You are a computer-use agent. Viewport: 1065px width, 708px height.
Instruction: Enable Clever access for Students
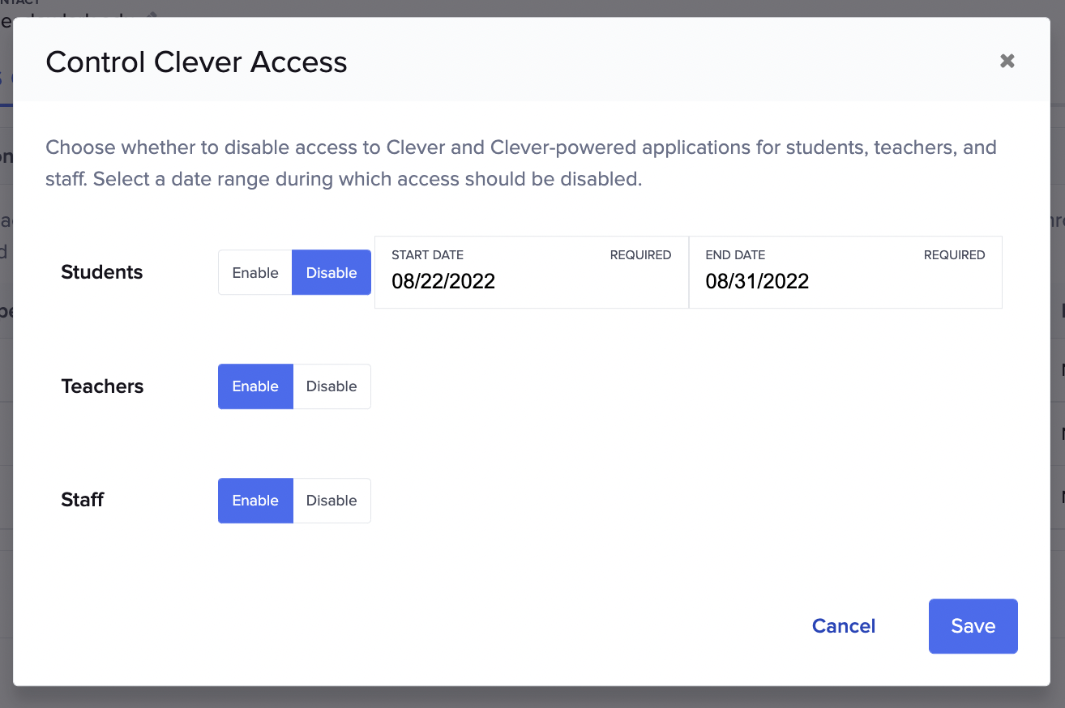[x=254, y=272]
